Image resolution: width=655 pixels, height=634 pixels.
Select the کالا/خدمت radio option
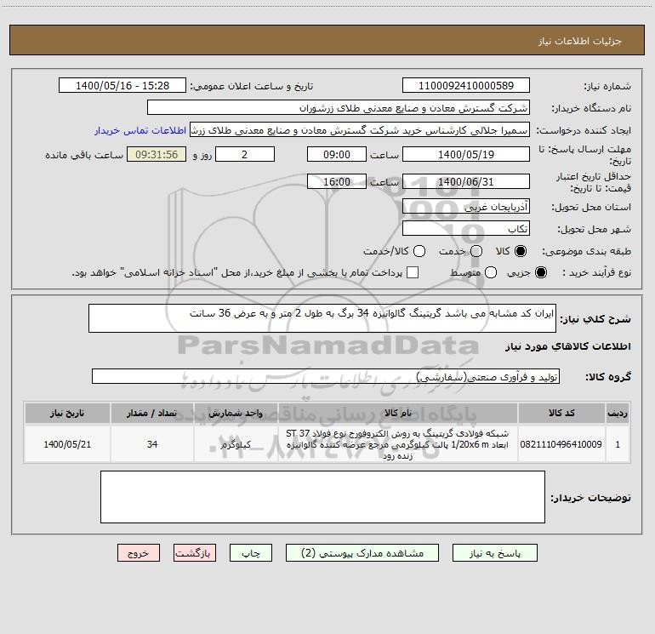click(419, 251)
